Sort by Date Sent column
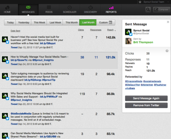 pyautogui.click(x=15, y=31)
